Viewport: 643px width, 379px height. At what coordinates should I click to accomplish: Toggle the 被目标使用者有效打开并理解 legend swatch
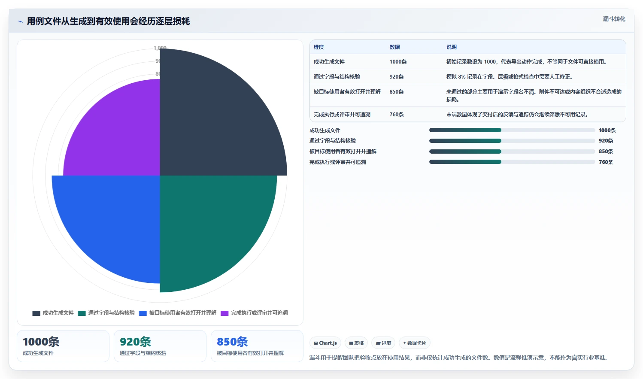(143, 313)
